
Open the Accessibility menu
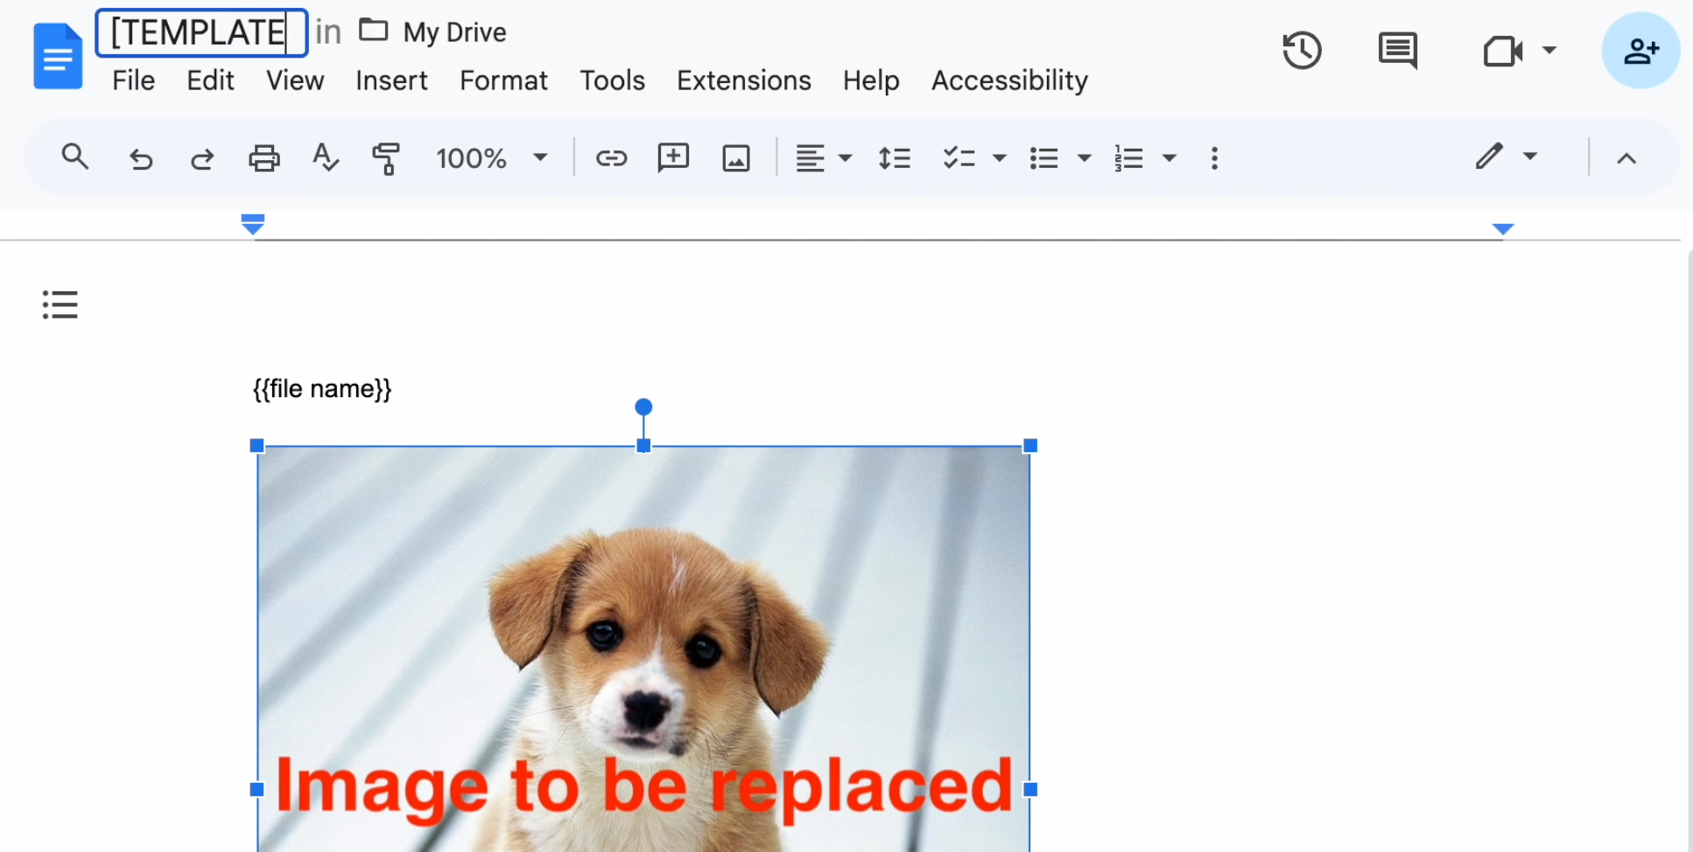pyautogui.click(x=1009, y=80)
